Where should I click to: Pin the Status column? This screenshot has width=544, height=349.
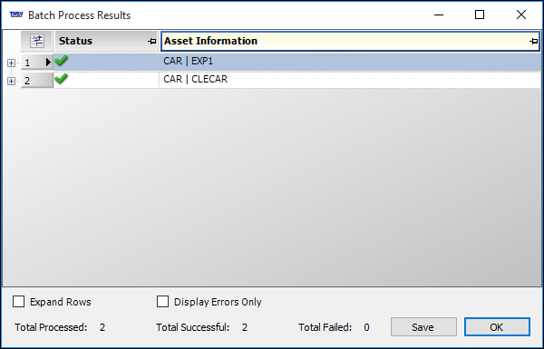151,42
